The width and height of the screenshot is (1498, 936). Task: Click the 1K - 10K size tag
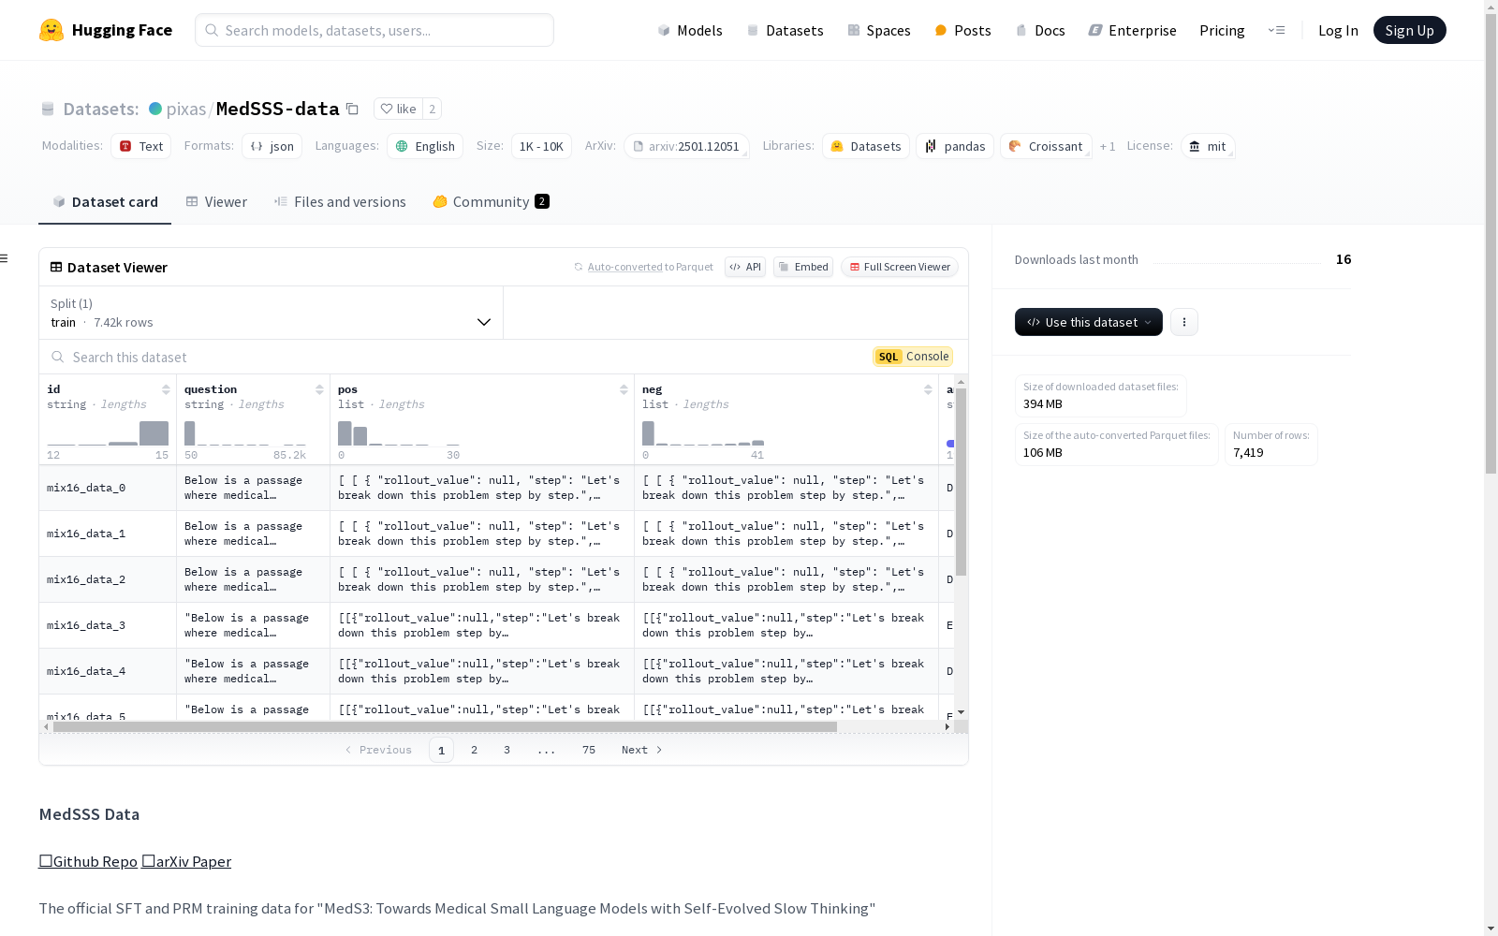click(x=541, y=146)
